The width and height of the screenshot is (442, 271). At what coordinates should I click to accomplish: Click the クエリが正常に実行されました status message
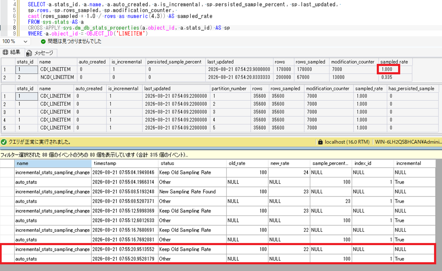[x=39, y=142]
